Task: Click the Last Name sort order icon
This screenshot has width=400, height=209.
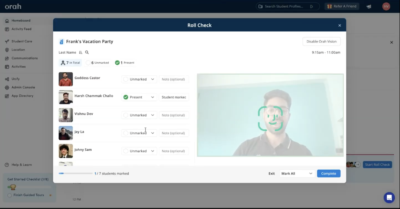Action: pos(81,52)
